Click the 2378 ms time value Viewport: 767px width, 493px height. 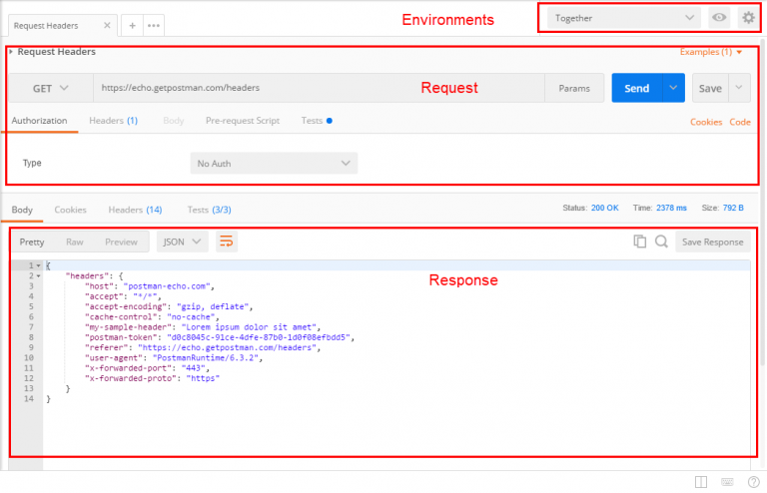671,208
